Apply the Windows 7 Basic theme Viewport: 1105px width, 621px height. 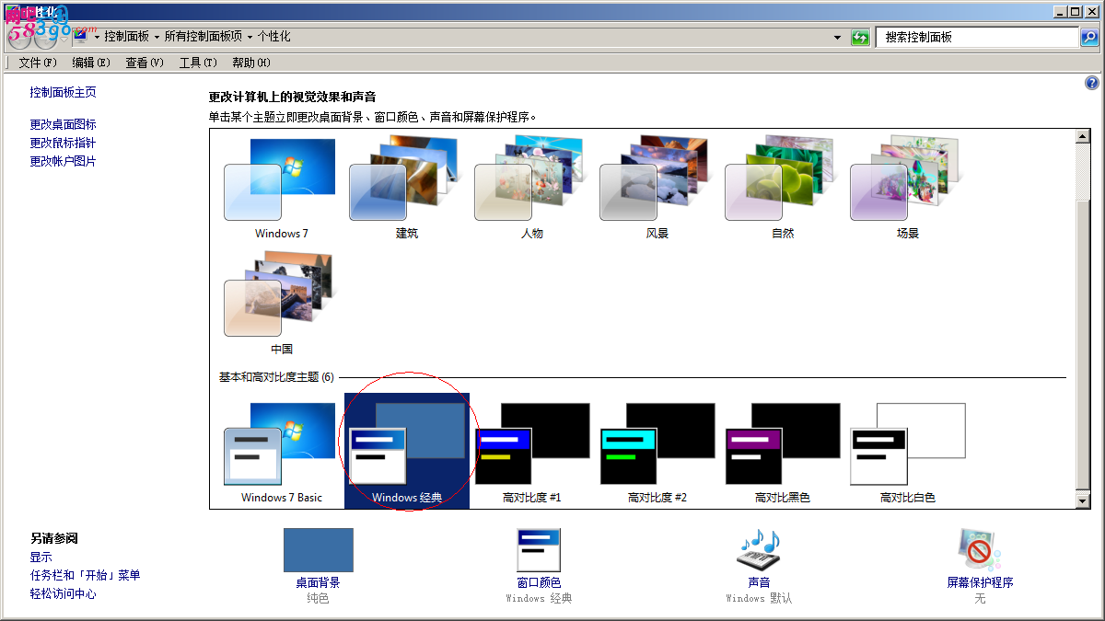point(281,452)
